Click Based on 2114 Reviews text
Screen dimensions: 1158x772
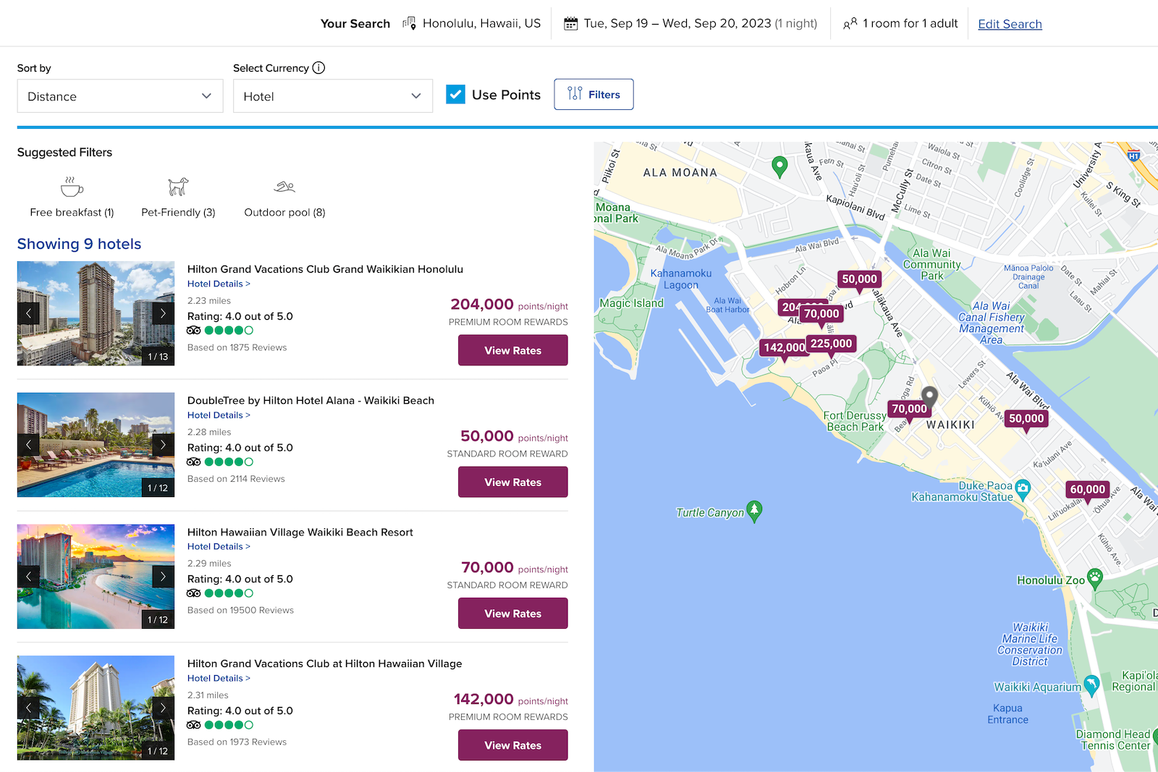point(236,479)
